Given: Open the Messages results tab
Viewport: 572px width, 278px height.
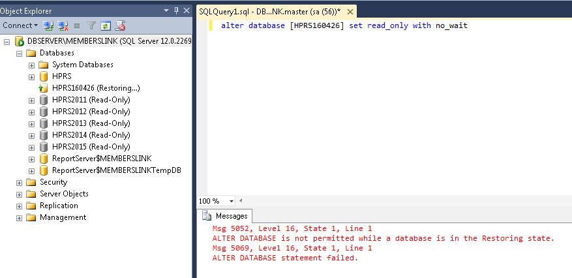Looking at the screenshot, I should (226, 216).
